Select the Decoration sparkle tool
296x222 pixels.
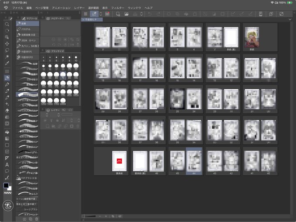(x=7, y=104)
